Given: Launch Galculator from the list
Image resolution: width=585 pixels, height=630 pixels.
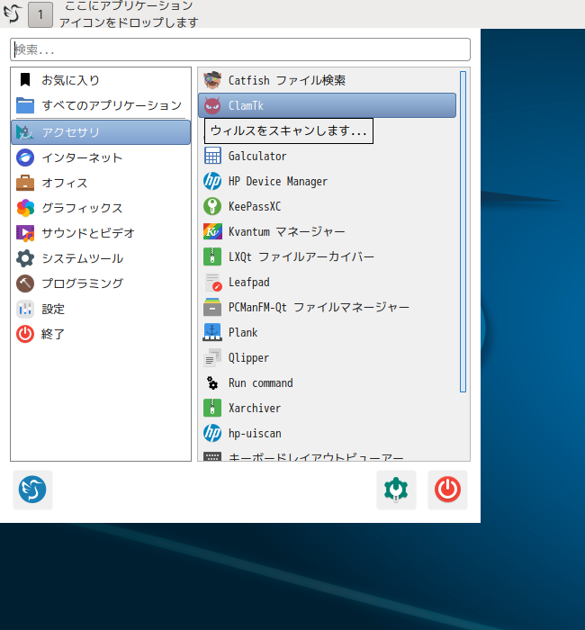Looking at the screenshot, I should click(327, 156).
